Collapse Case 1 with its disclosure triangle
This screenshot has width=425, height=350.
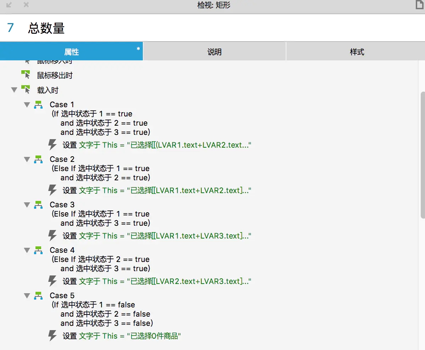[x=27, y=104]
